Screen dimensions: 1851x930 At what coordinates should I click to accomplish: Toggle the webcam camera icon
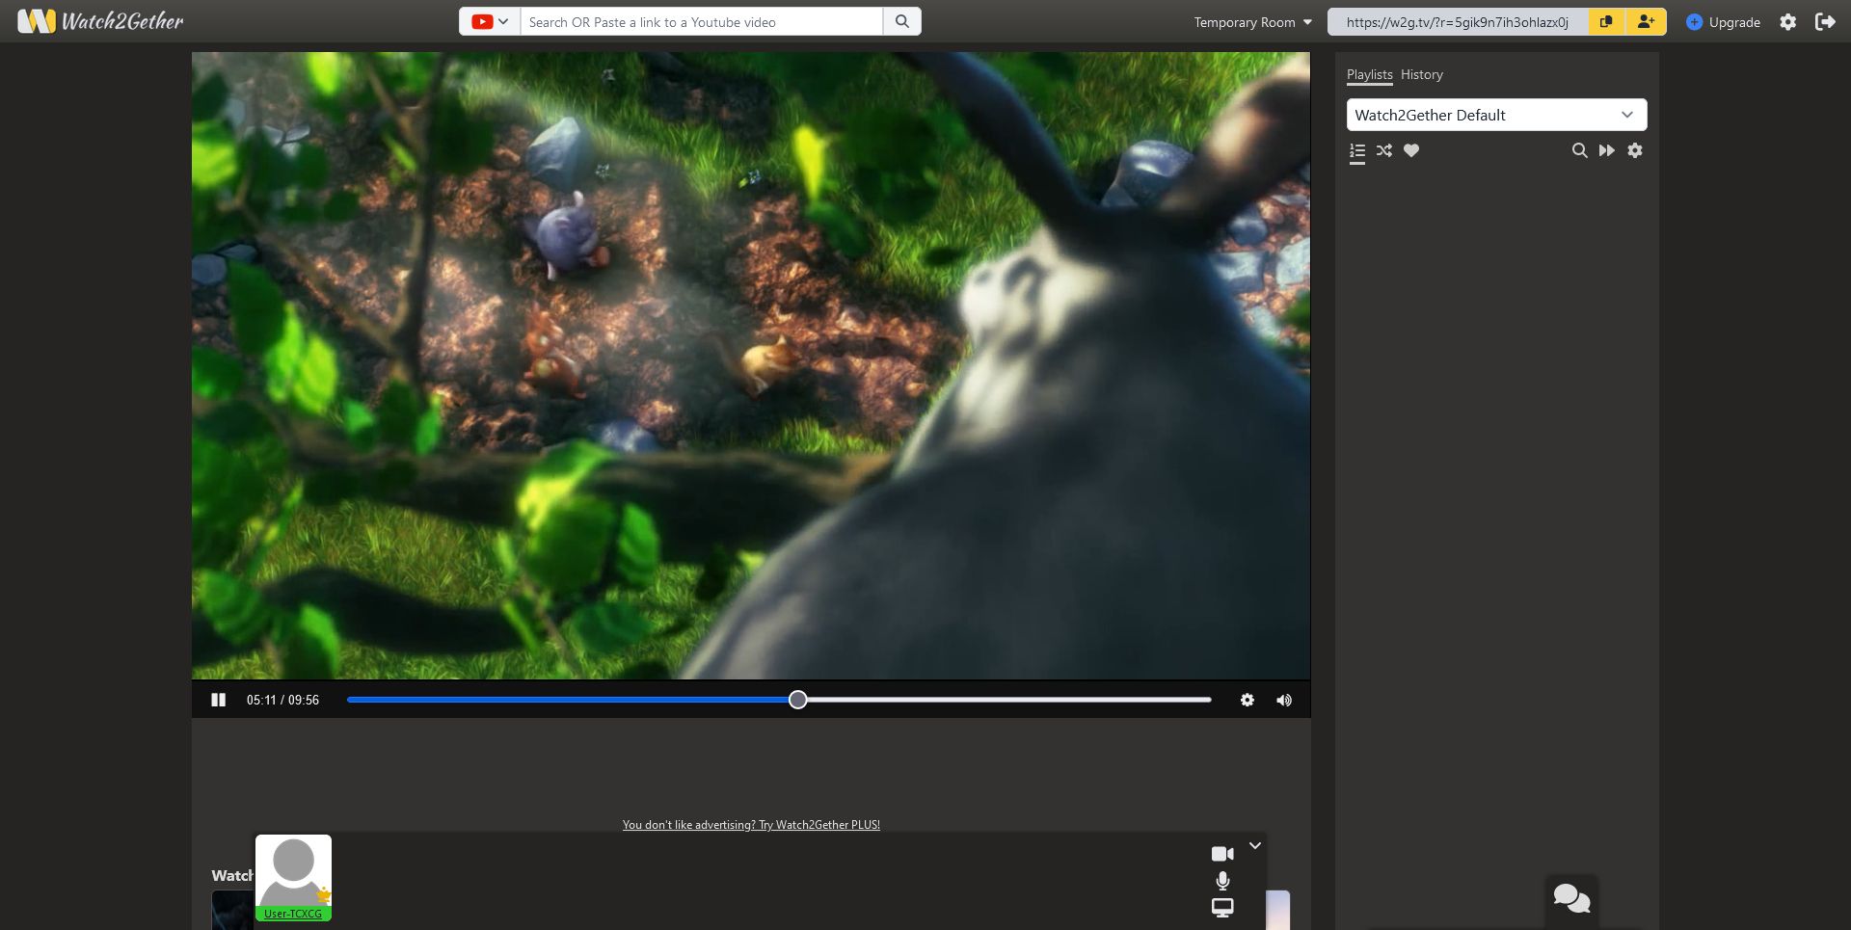click(1221, 854)
